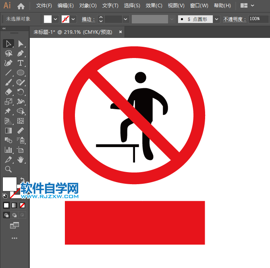Select the Selection tool arrow
The width and height of the screenshot is (270, 268).
8,44
